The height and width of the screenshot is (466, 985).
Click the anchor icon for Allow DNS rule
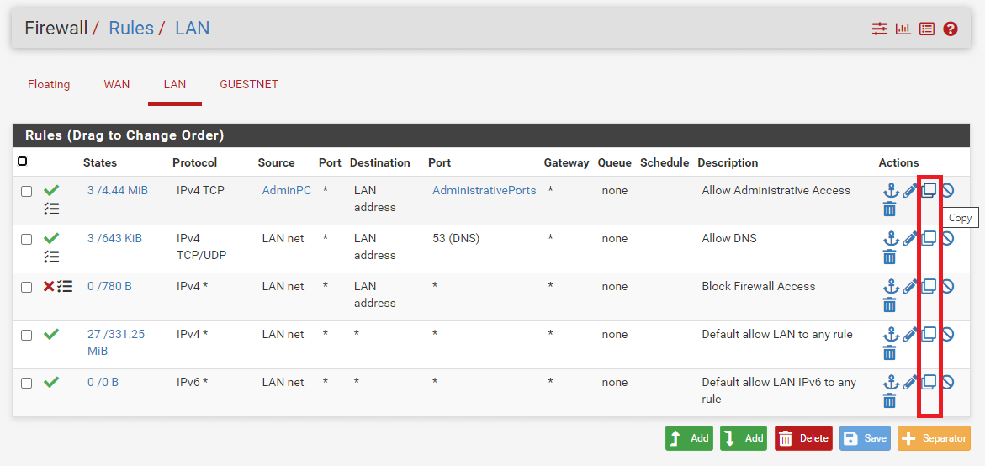[891, 239]
